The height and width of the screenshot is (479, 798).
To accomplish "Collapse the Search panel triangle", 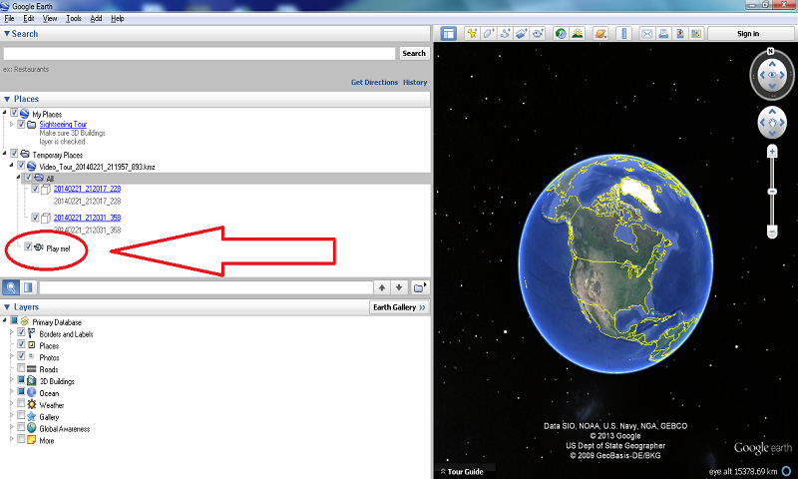I will 7,34.
